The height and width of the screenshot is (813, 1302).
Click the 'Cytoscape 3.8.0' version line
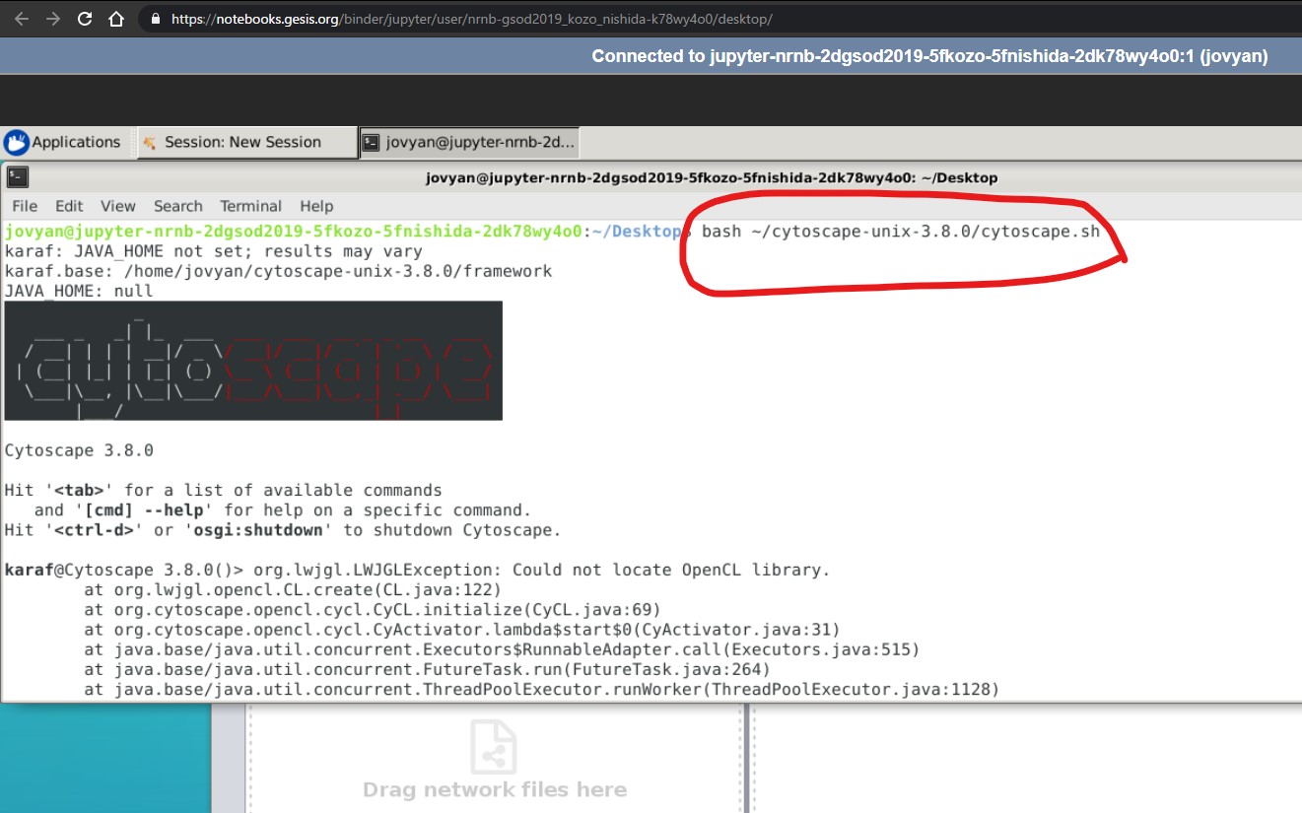coord(79,450)
